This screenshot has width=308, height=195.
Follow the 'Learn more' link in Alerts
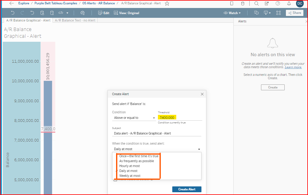point(293,67)
